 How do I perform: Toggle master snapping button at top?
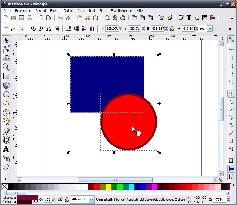231,39
